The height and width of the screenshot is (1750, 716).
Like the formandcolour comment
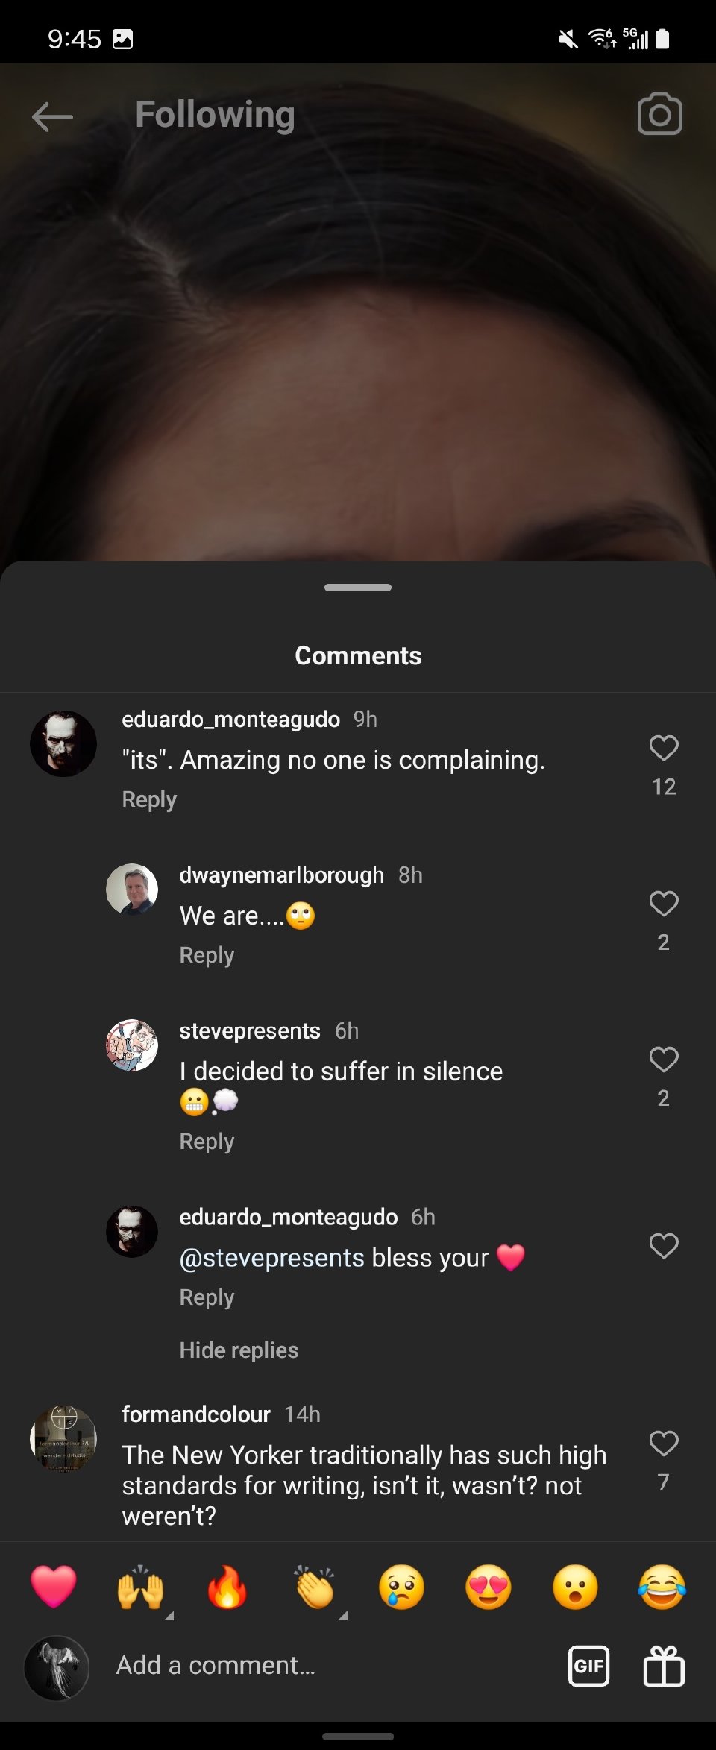click(x=663, y=1444)
